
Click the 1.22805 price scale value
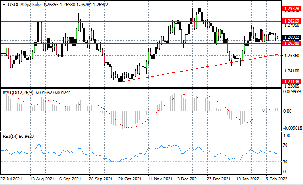click(x=291, y=86)
